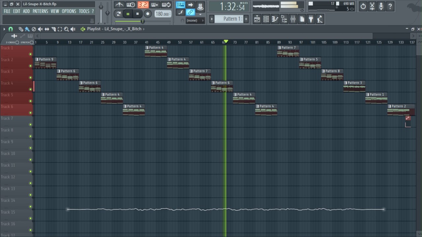The image size is (422, 237).
Task: Open the FILE menu
Action: click(7, 11)
